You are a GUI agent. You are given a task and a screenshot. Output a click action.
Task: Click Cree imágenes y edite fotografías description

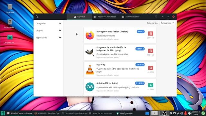tap(112, 54)
